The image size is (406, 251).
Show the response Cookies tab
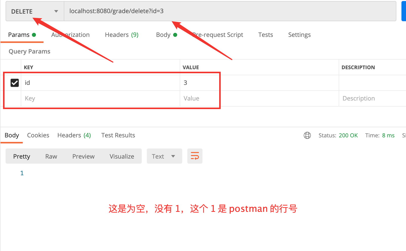38,135
